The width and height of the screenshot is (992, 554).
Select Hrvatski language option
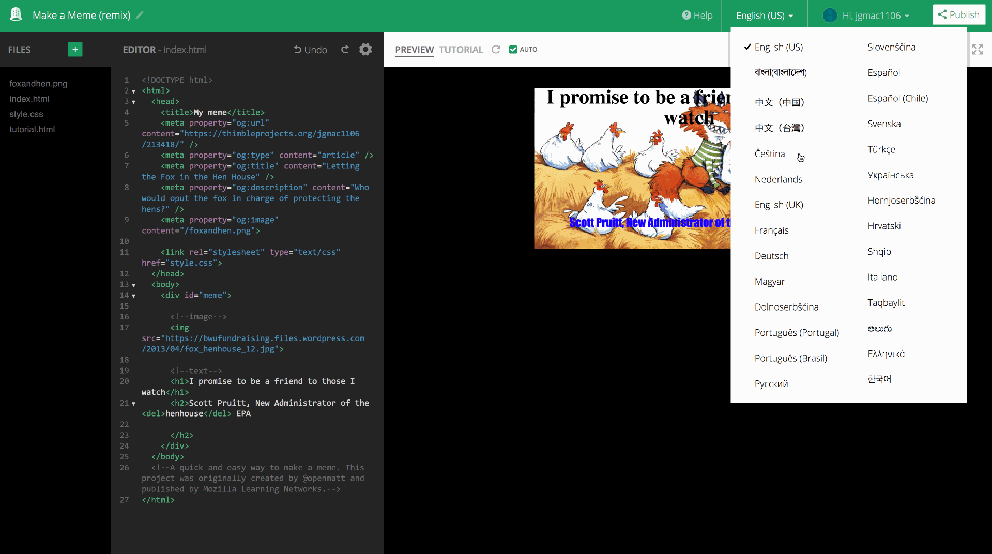click(884, 226)
